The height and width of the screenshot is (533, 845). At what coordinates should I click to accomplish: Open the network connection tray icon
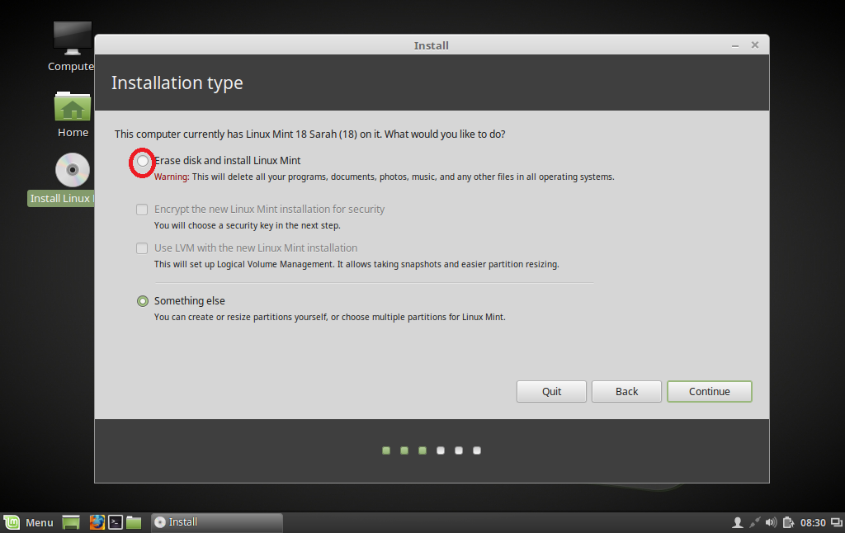754,522
